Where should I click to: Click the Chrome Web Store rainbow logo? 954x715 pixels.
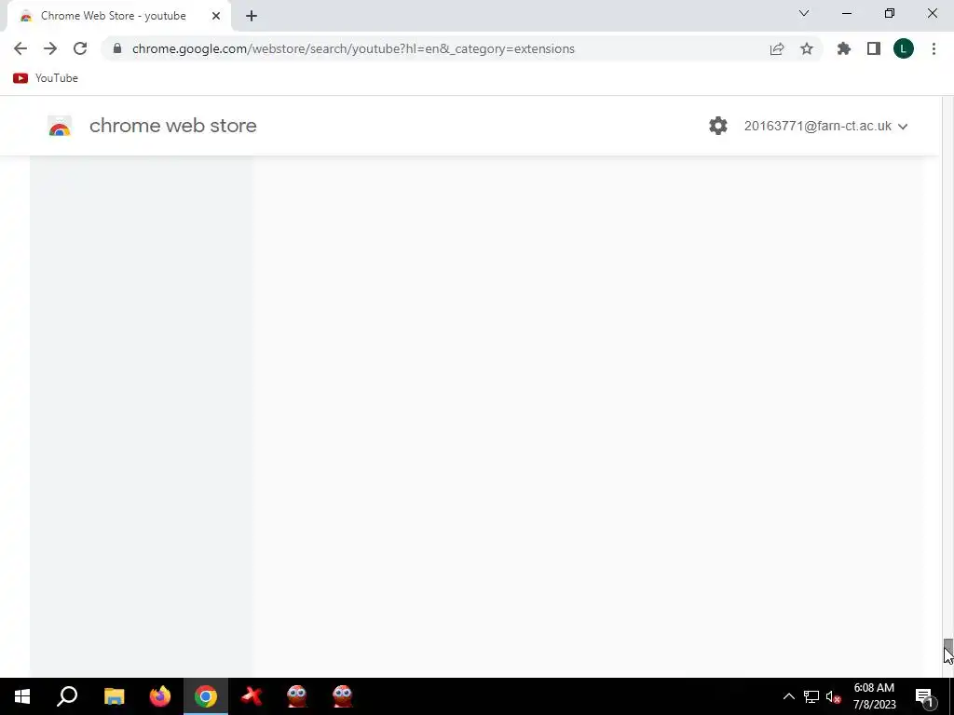(60, 126)
